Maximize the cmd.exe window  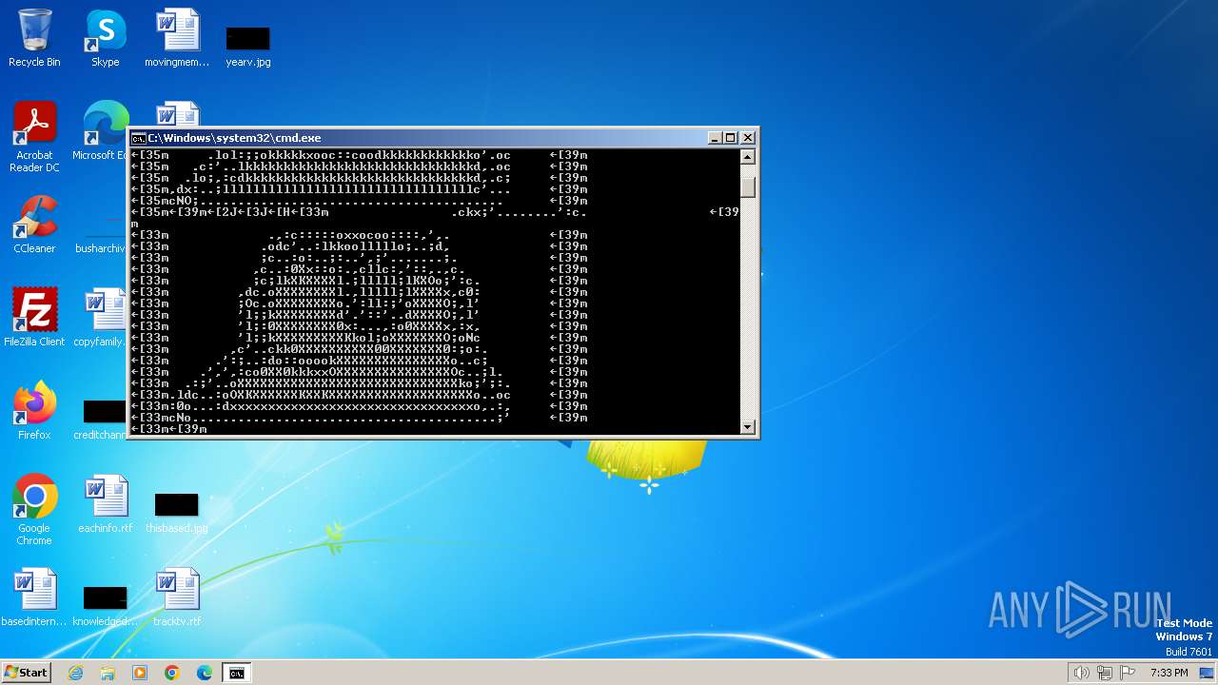(x=731, y=138)
